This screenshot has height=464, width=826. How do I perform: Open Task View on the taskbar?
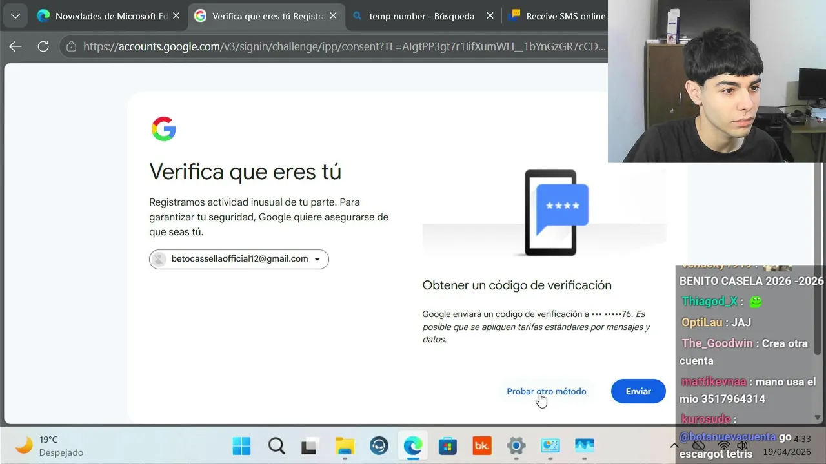tap(310, 446)
